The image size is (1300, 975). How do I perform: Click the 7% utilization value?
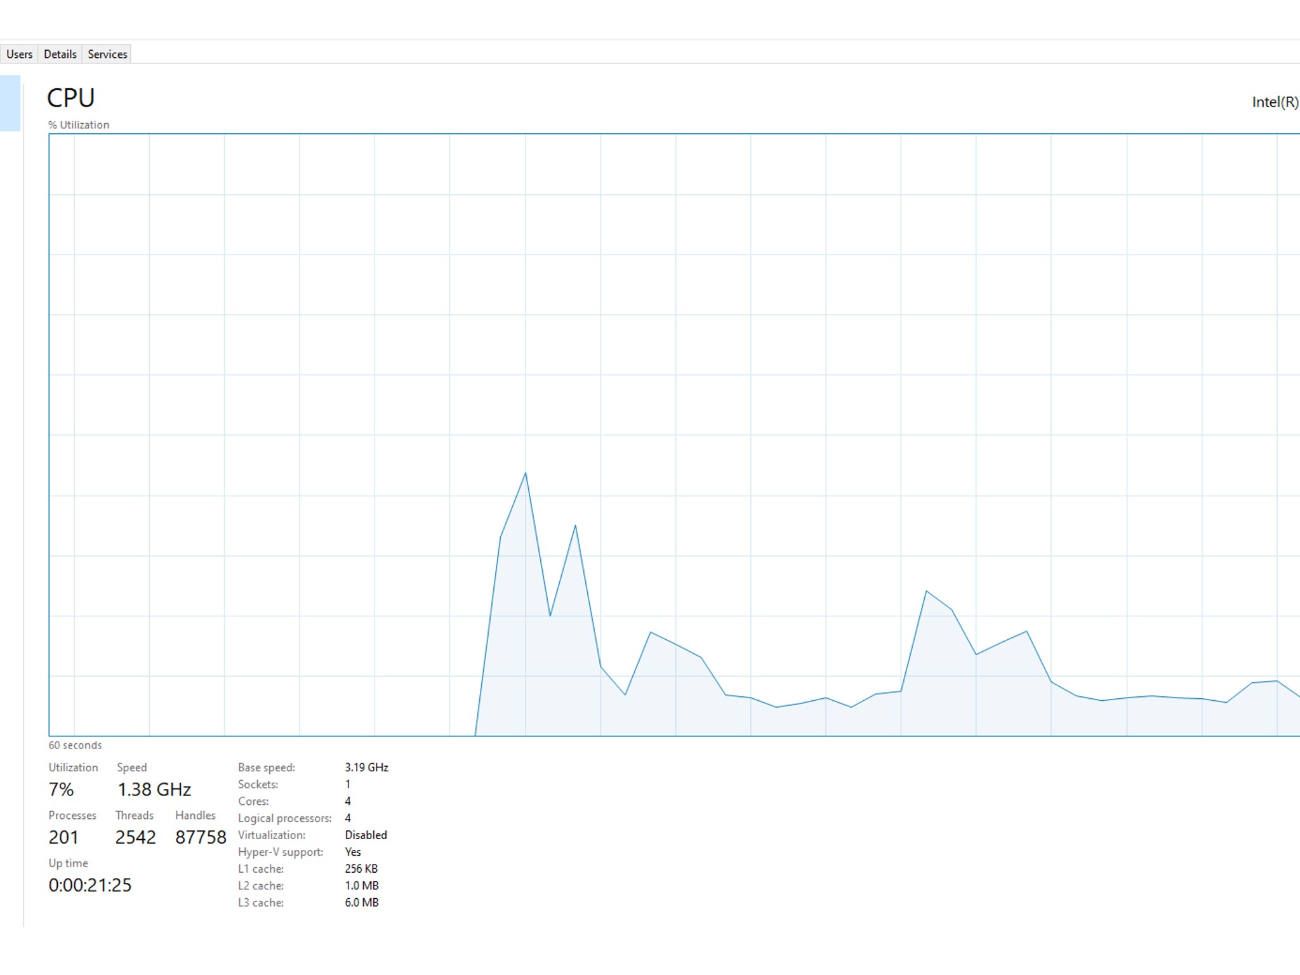[61, 790]
